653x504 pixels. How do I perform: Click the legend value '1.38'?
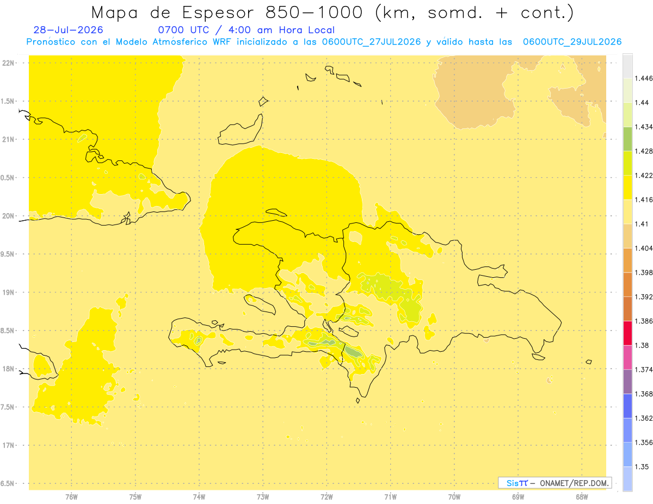tap(642, 345)
